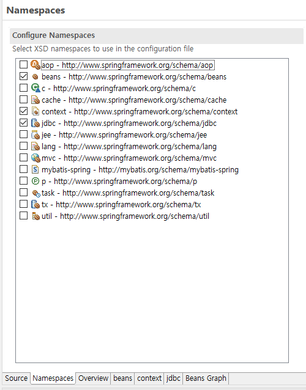Uncheck the beans namespace checkbox
The height and width of the screenshot is (390, 306).
coord(23,76)
